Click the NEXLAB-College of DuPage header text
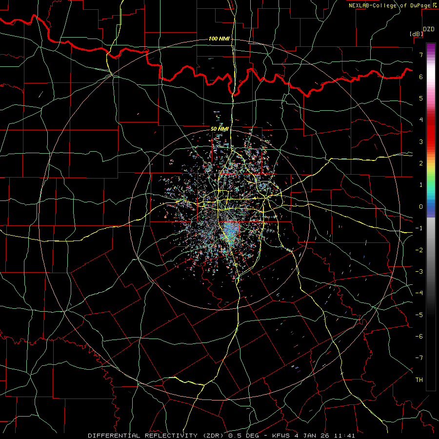 pyautogui.click(x=389, y=5)
